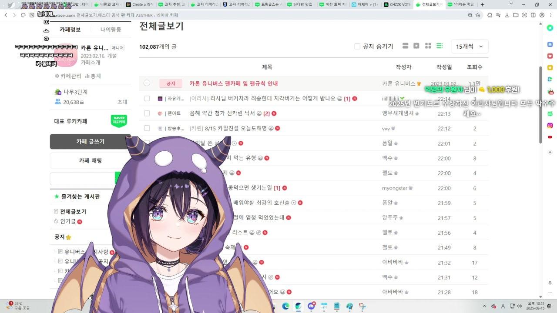557x313 pixels.
Task: Check the box for the 리사님 버거지라 post
Action: (147, 99)
